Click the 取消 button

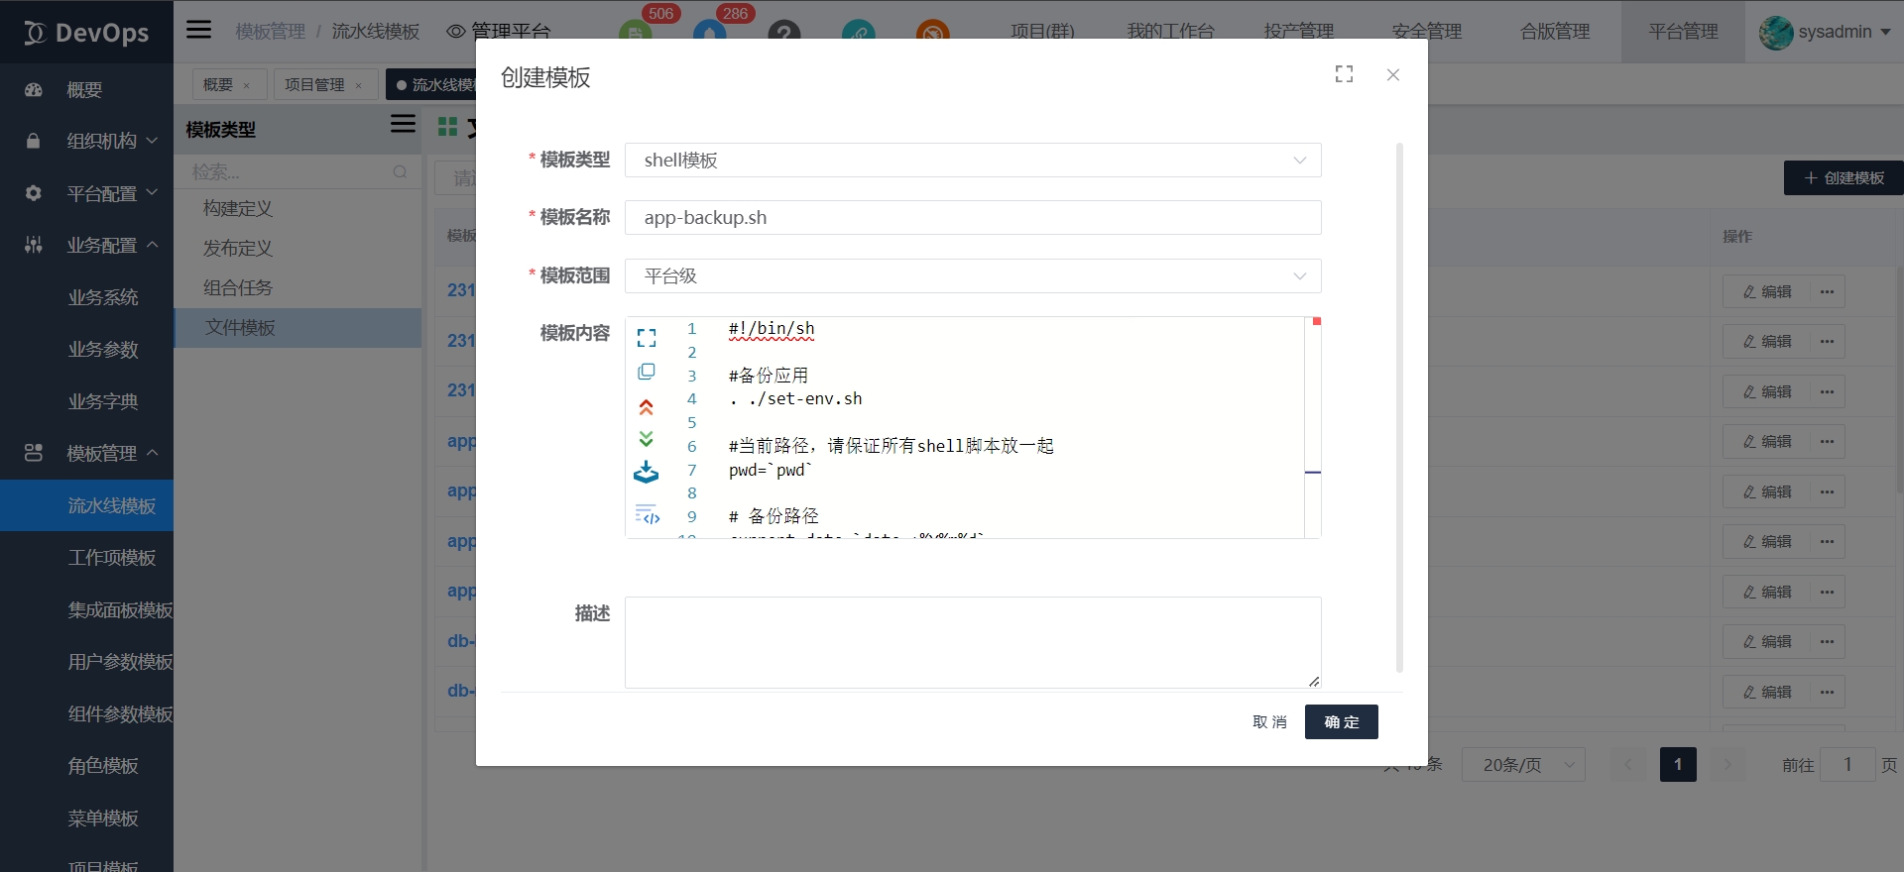point(1269,722)
